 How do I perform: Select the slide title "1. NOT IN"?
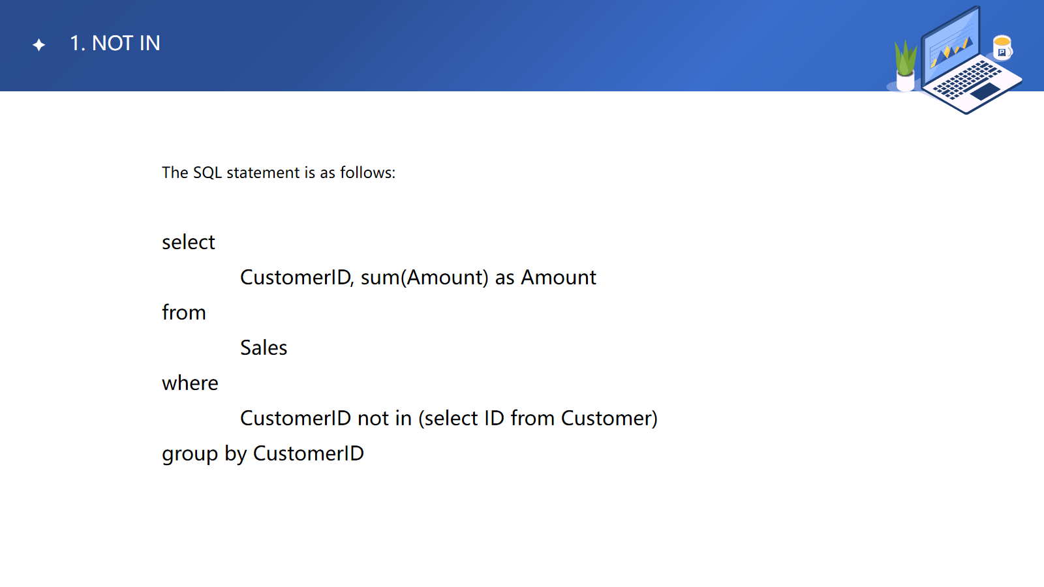tap(115, 43)
